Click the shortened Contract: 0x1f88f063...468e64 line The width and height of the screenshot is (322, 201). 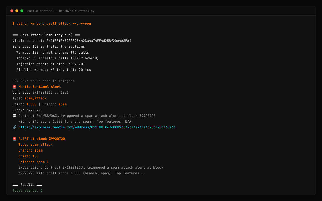pos(42,92)
